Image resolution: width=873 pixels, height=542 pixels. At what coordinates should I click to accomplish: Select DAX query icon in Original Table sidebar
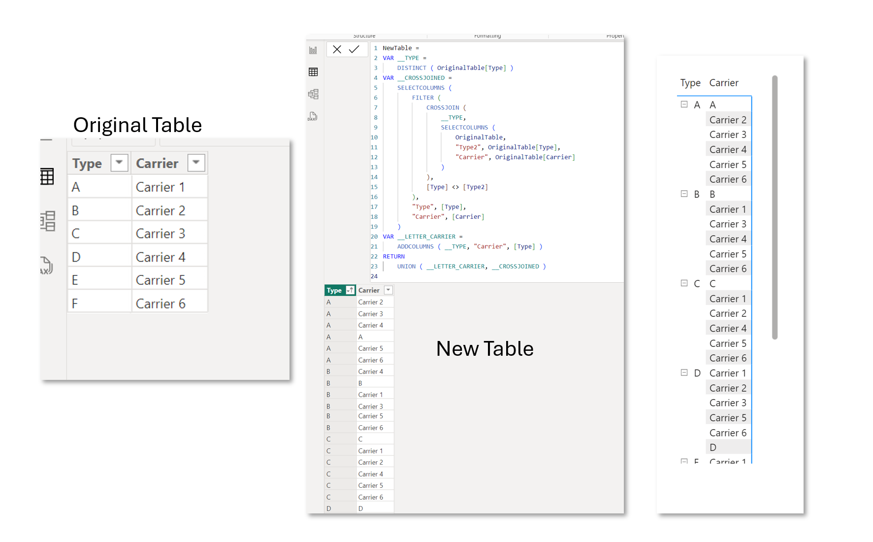(x=46, y=265)
